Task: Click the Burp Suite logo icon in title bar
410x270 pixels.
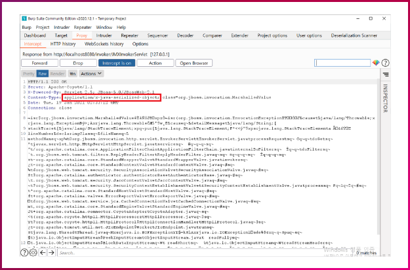Action: pos(24,18)
